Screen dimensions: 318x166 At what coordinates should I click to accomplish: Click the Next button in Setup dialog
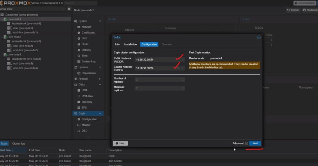[x=255, y=143]
